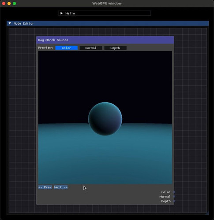This screenshot has width=214, height=220.
Task: Click the Depth output pin
Action: tap(174, 201)
